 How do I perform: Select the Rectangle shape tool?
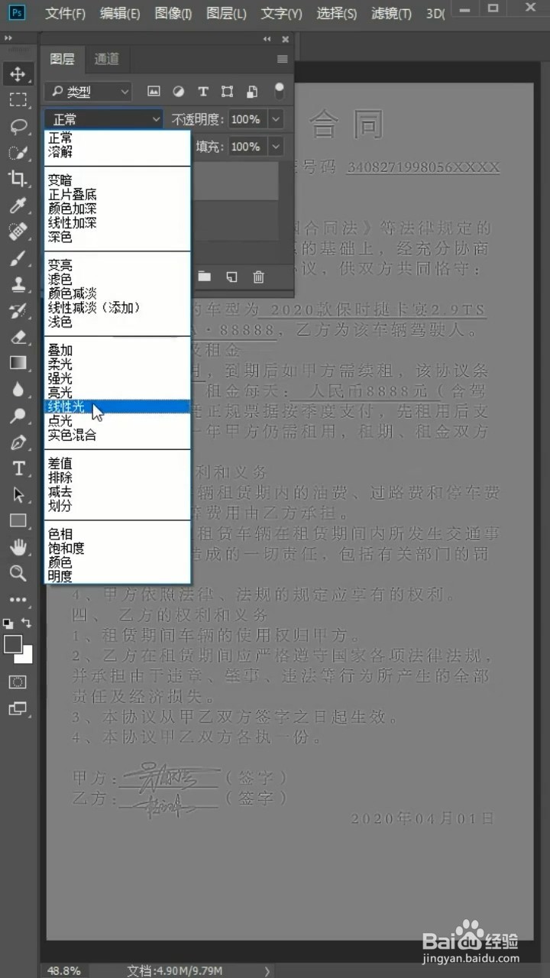point(18,520)
